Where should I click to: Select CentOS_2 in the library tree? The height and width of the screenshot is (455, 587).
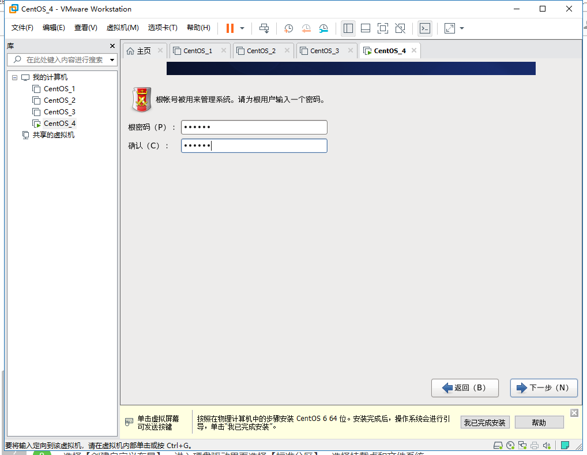[59, 100]
